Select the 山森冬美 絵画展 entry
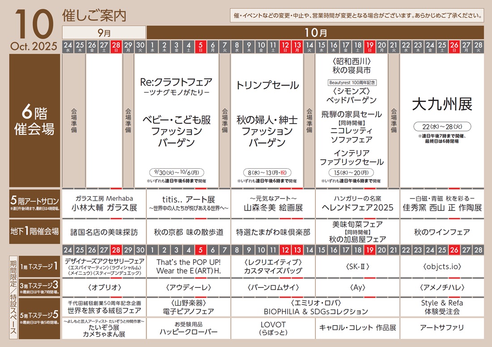The height and width of the screenshot is (347, 492). (273, 207)
